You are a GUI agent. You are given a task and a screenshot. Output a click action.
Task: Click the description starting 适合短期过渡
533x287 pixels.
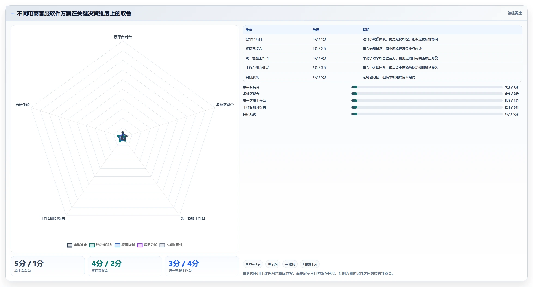392,49
